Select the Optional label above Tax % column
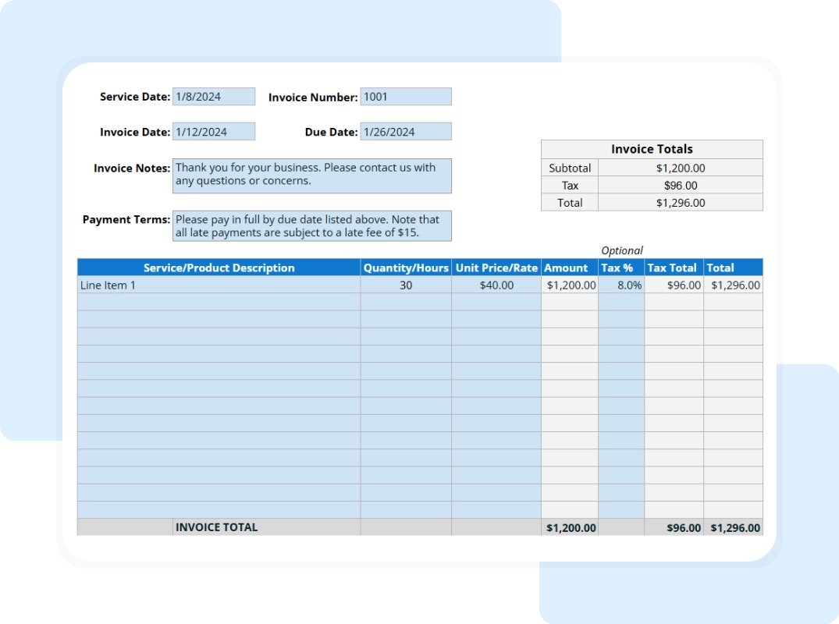This screenshot has width=839, height=624. [622, 250]
